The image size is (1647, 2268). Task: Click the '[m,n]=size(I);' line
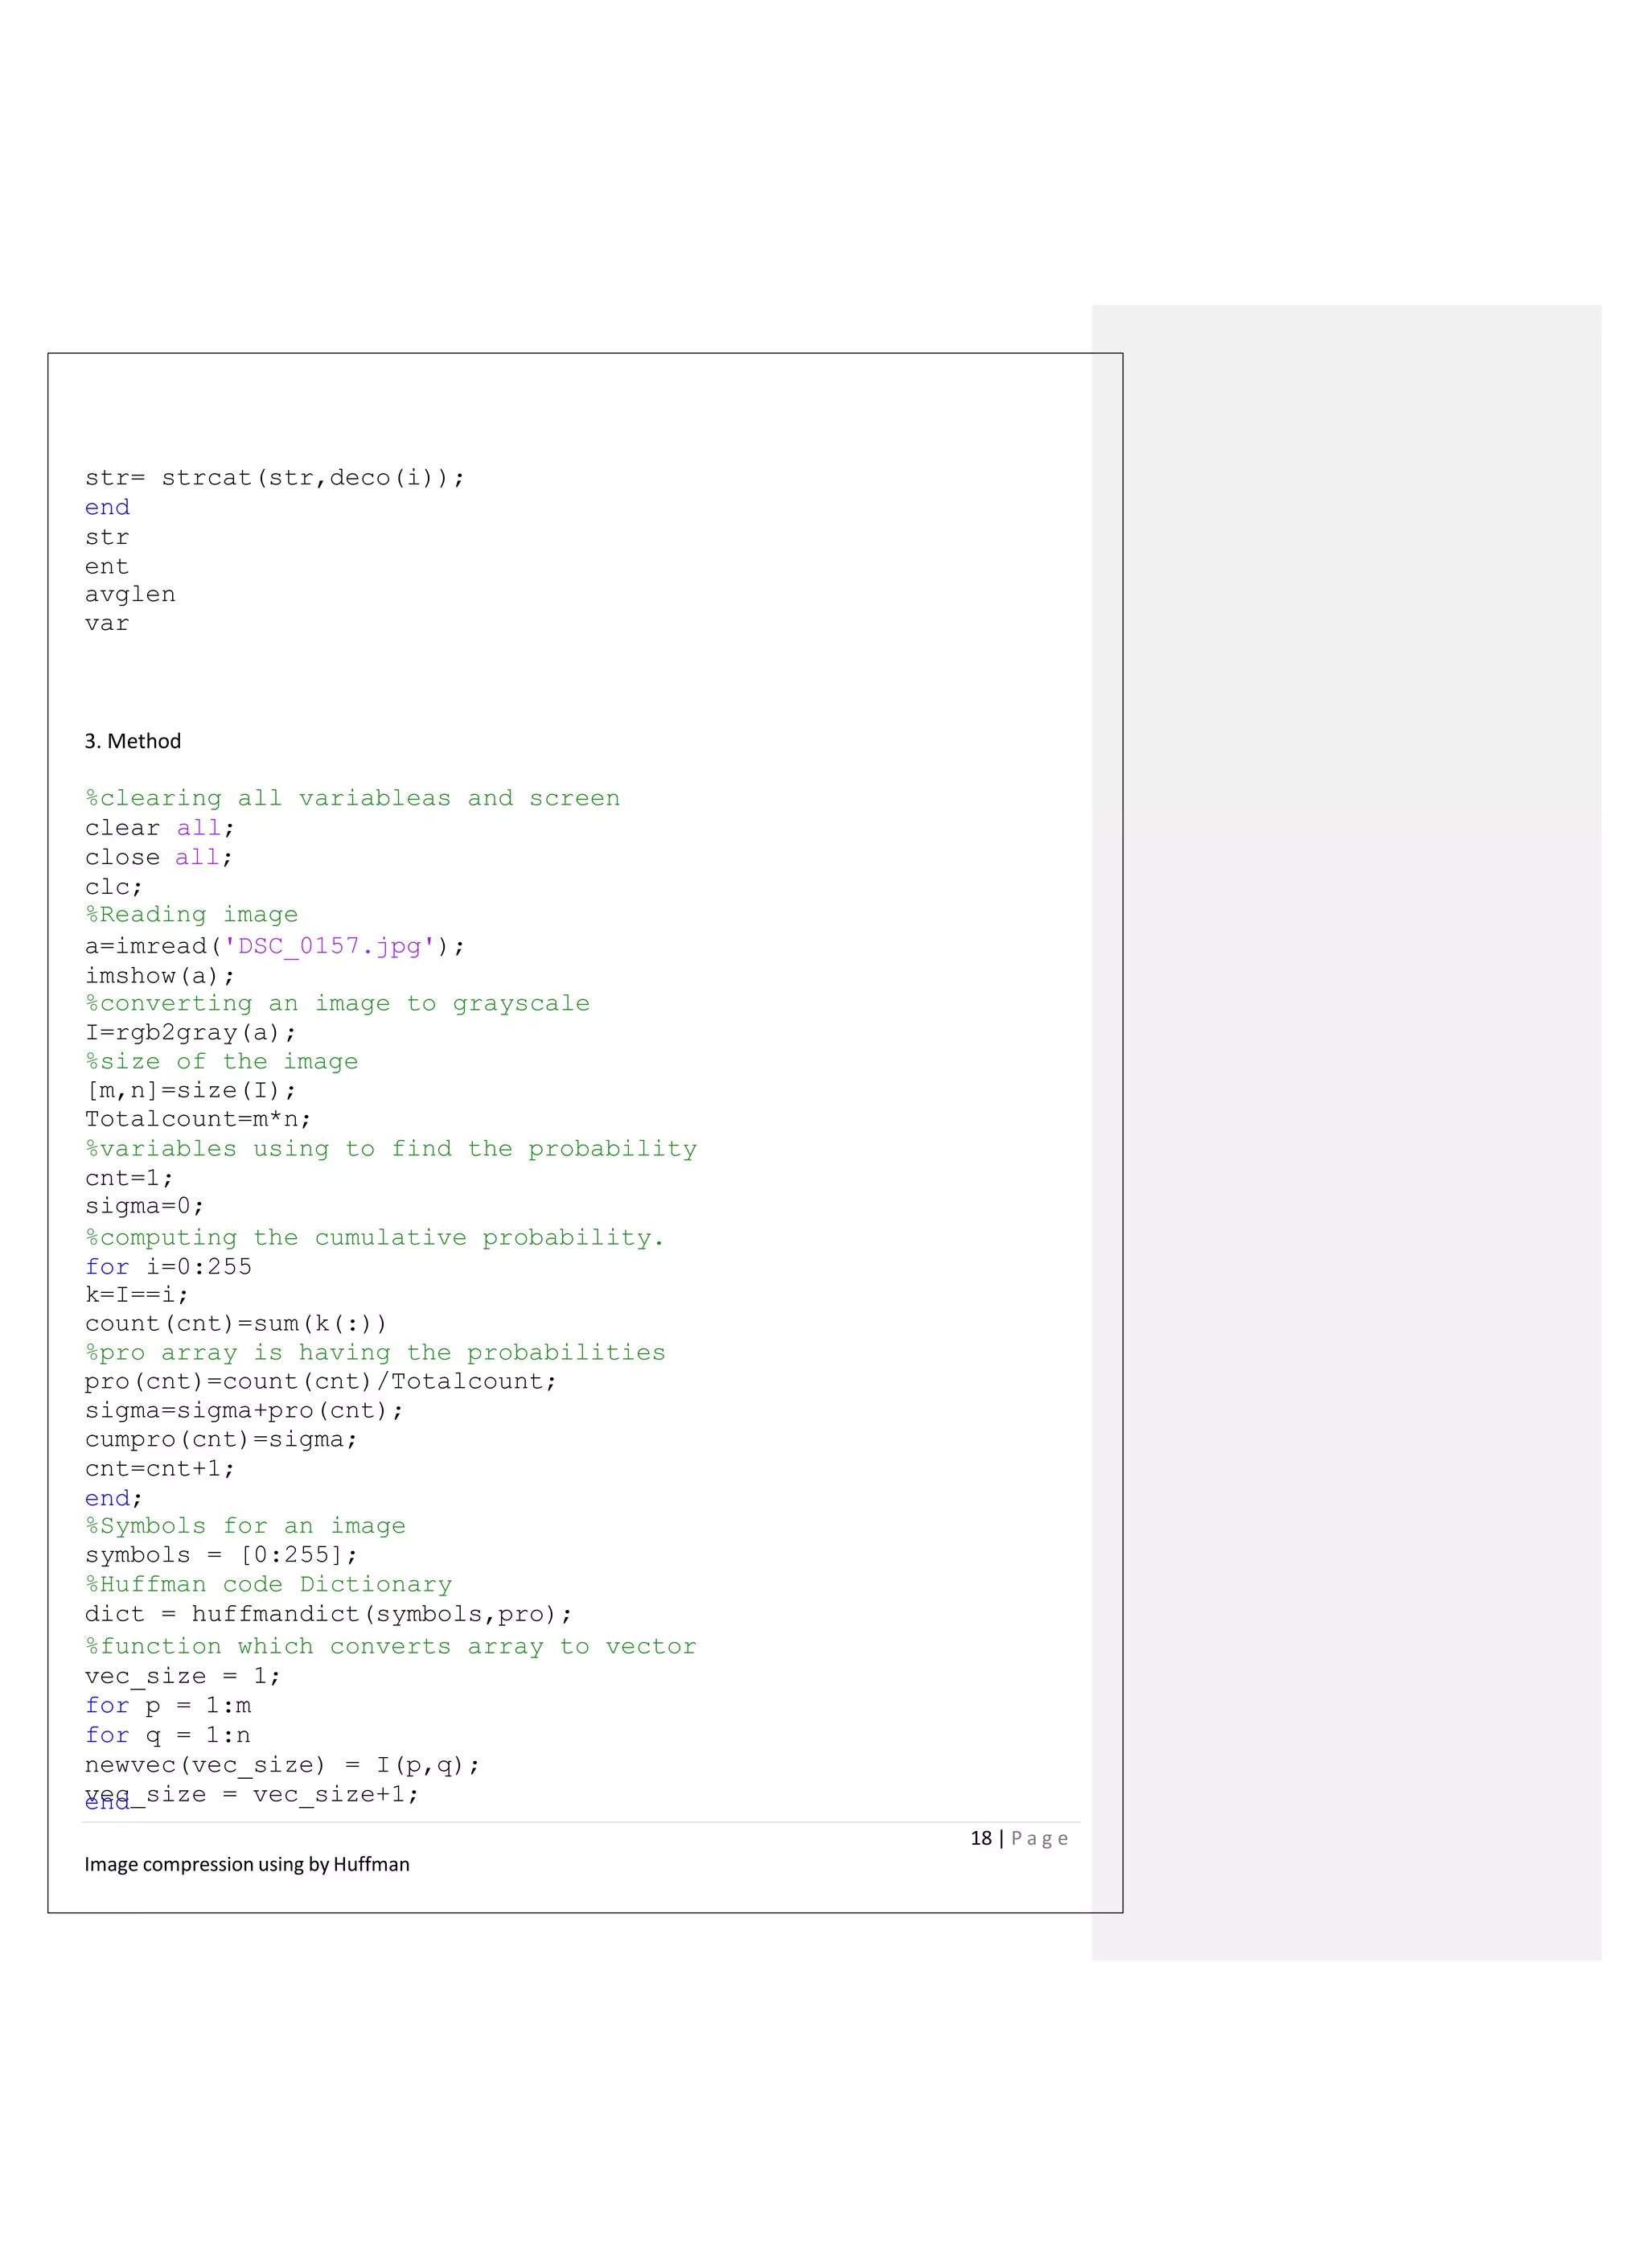pyautogui.click(x=191, y=1090)
